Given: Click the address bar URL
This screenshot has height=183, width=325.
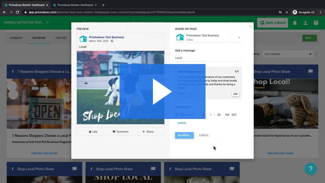Looking at the screenshot, I should click(112, 12).
